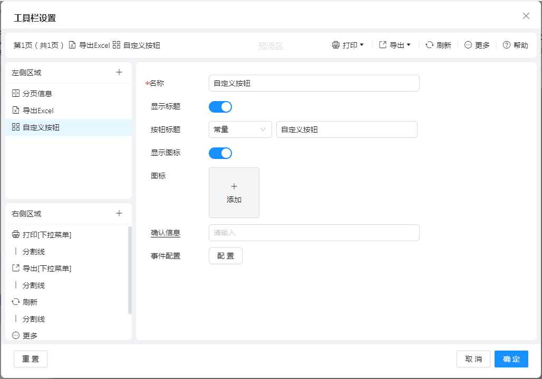The height and width of the screenshot is (379, 542).
Task: Click the plus icon in 右侧区域 header
Action: pos(119,213)
